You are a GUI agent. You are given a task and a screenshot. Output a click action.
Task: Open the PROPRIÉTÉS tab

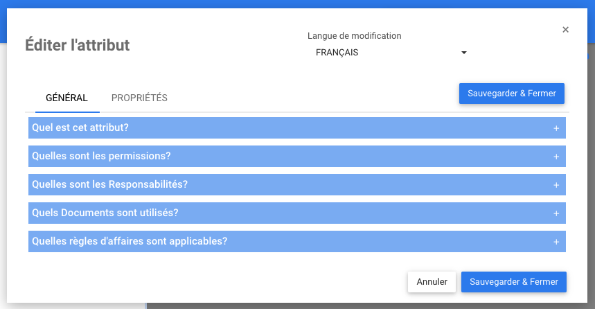[139, 98]
